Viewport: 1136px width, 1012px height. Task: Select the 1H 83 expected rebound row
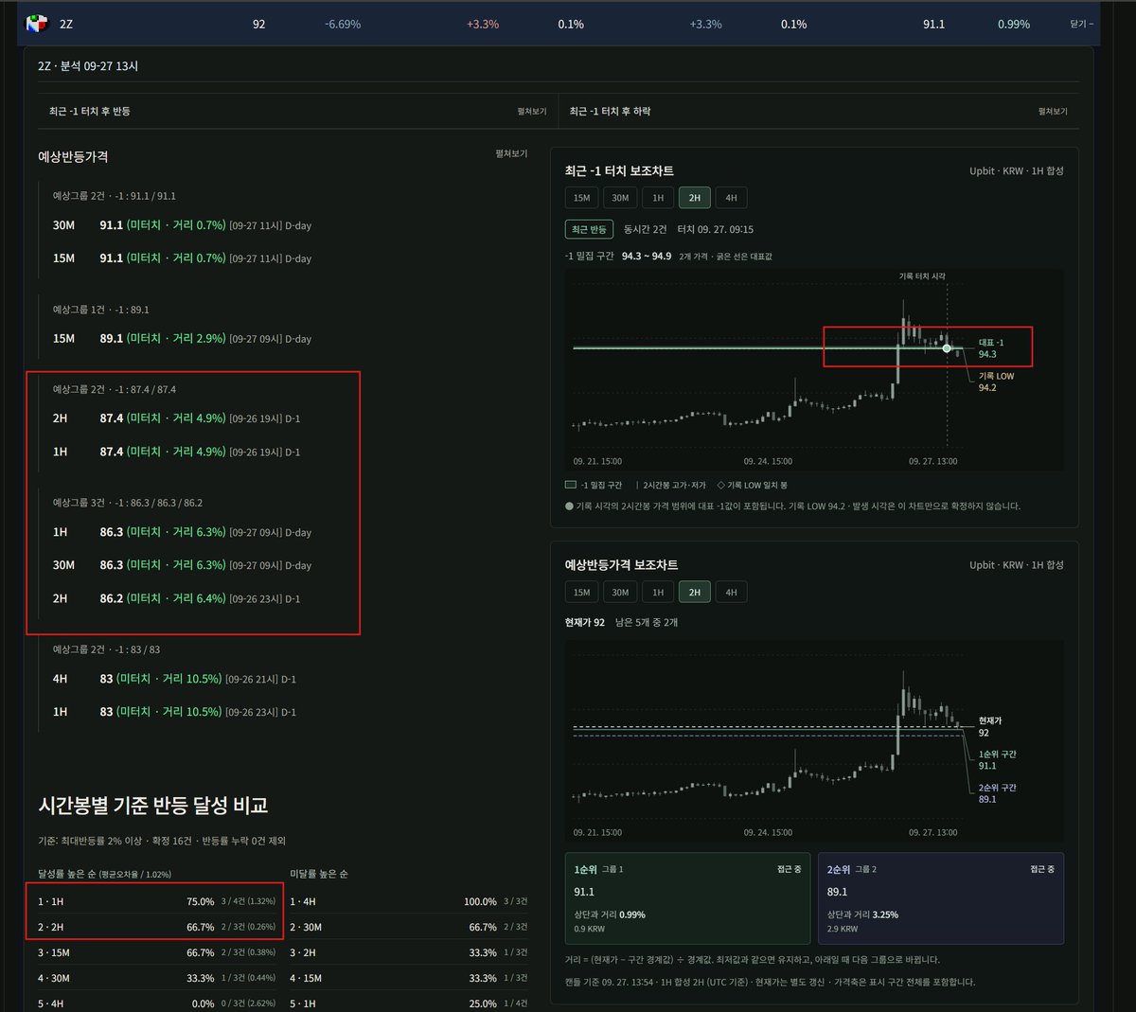175,712
